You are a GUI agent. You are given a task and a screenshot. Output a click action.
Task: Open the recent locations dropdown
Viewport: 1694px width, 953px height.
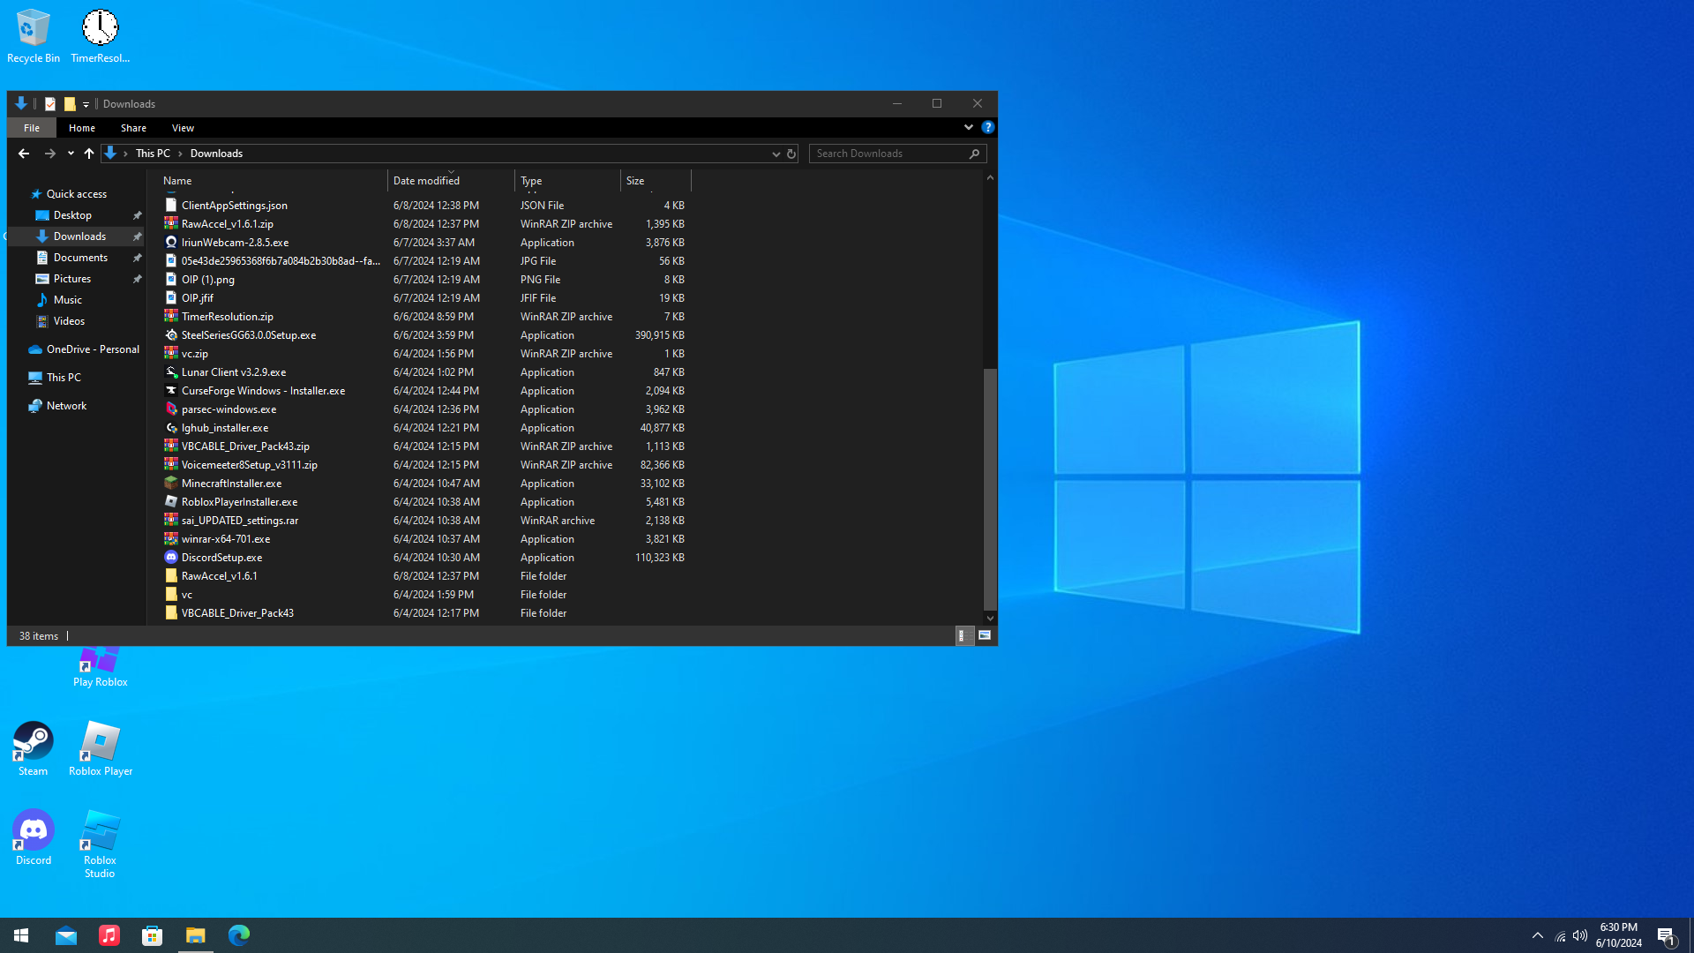[71, 154]
